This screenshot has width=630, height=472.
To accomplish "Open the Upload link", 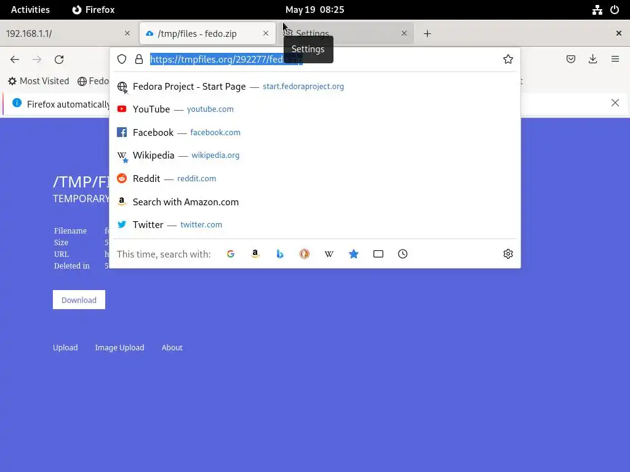I will tap(65, 348).
